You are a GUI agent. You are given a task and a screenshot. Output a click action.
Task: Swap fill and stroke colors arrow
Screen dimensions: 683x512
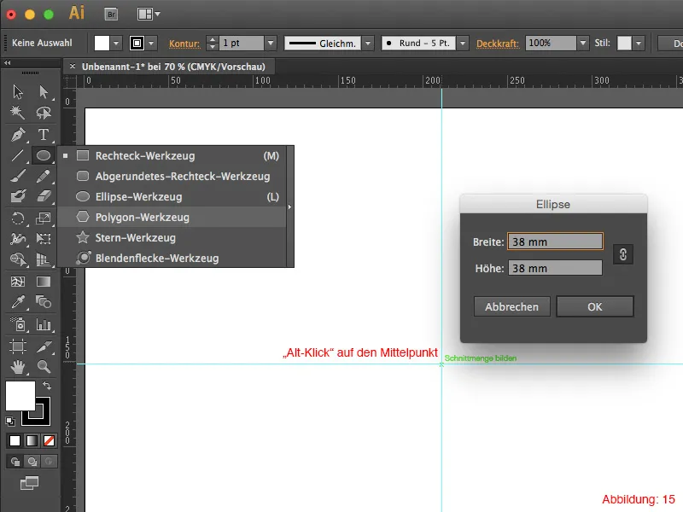[47, 386]
